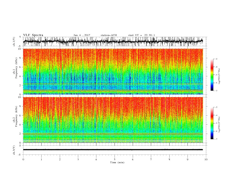The height and width of the screenshot is (179, 232).
Task: Click time axis tick label "2"
Action: click(x=60, y=159)
